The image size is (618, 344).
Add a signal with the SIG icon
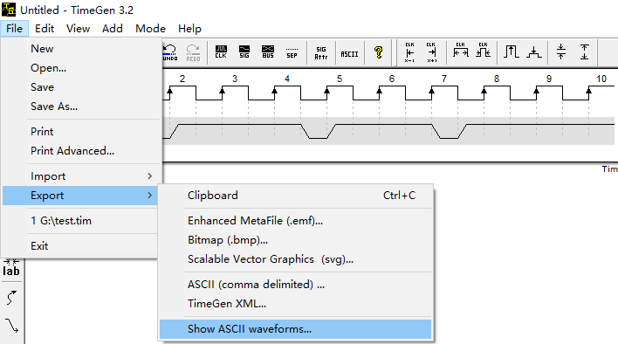(244, 52)
